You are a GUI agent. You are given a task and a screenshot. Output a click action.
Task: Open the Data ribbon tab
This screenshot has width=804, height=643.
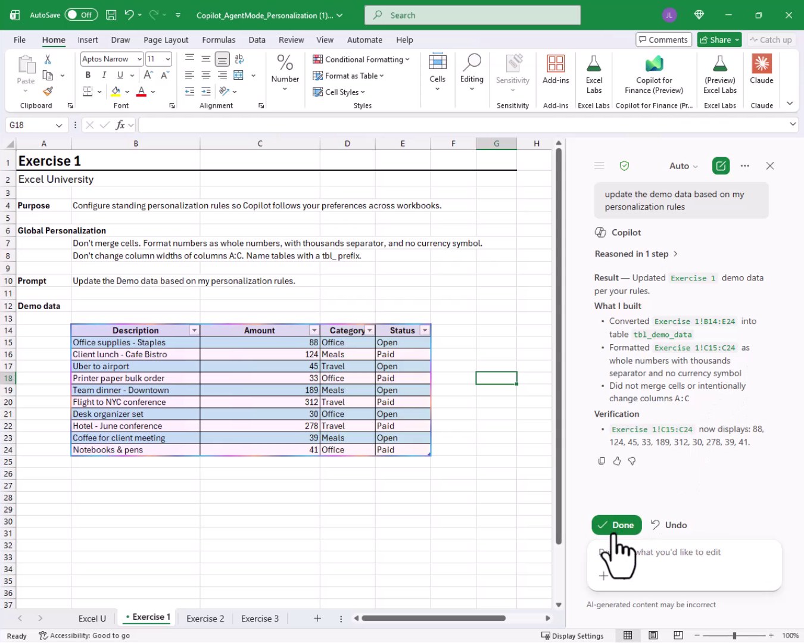pos(257,40)
